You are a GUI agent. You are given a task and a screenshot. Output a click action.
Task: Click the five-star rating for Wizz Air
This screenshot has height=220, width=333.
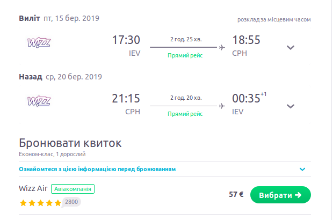click(40, 203)
